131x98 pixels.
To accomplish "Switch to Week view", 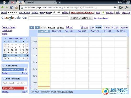I will click(99, 28).
